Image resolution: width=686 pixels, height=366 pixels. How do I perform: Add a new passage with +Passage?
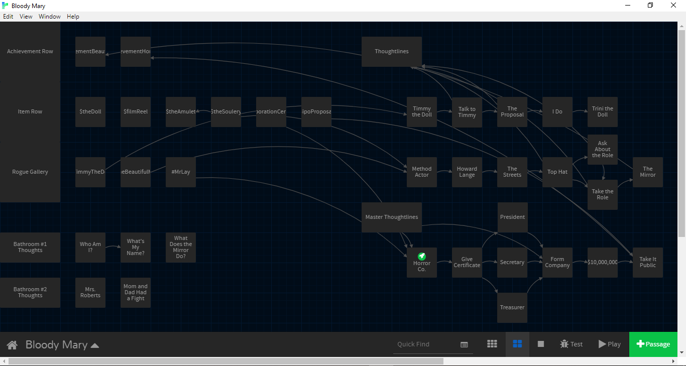pyautogui.click(x=653, y=344)
